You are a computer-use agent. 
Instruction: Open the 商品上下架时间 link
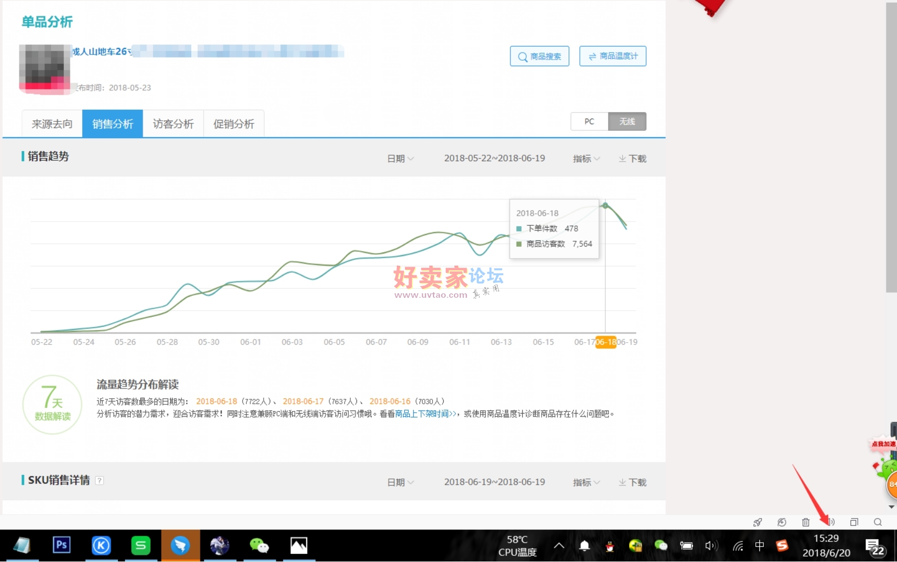[x=425, y=414]
